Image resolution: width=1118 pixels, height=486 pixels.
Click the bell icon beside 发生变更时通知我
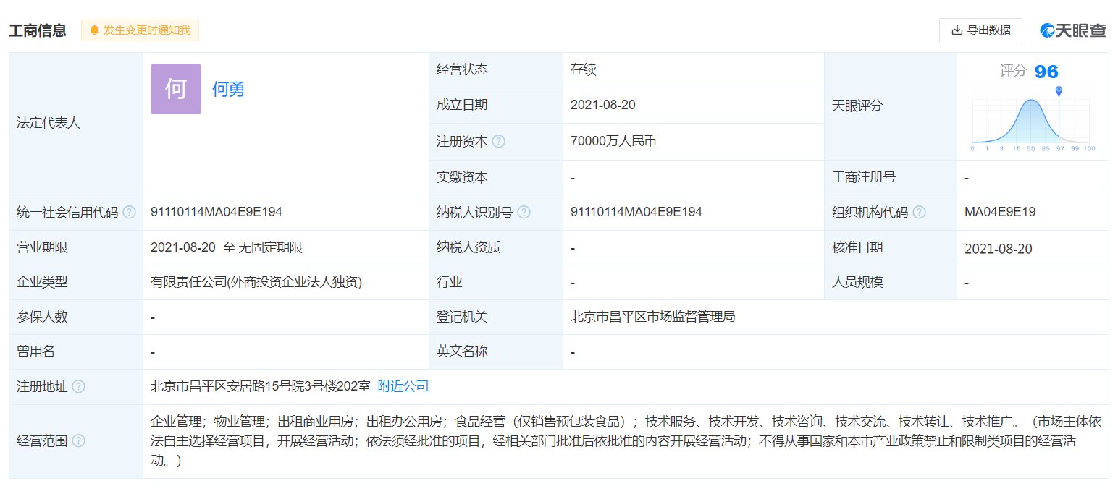point(93,30)
